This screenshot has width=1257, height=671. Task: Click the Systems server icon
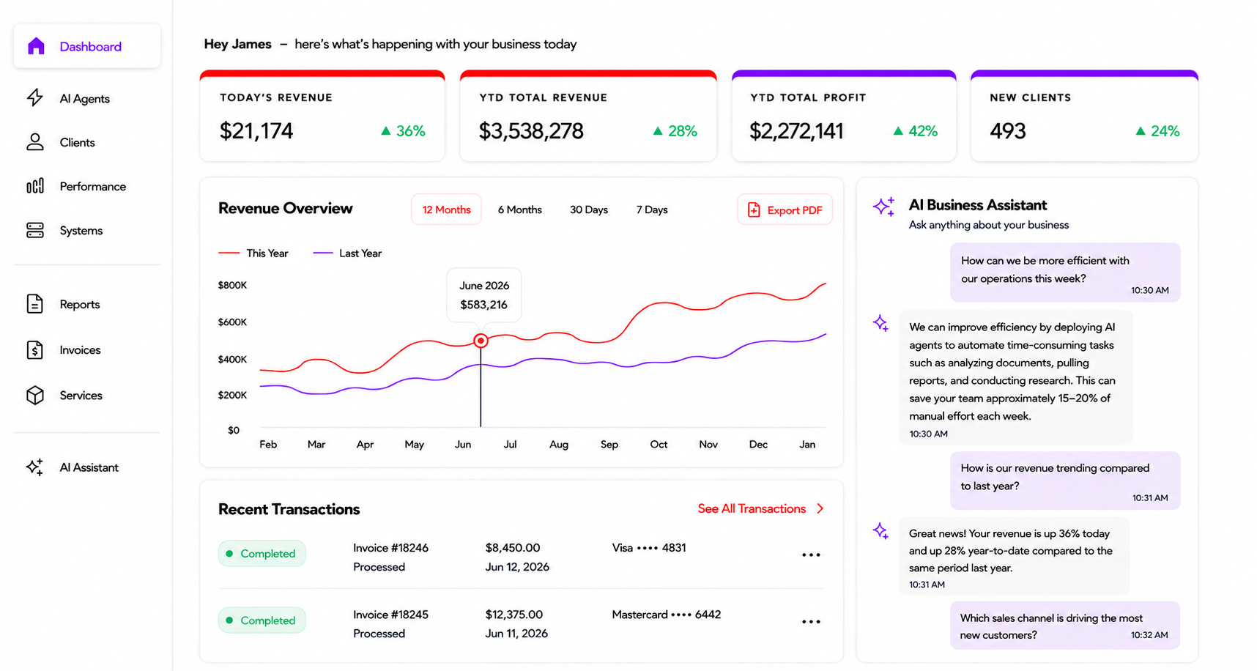(x=35, y=230)
